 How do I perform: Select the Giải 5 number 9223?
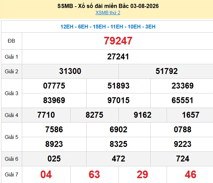[x=183, y=144]
